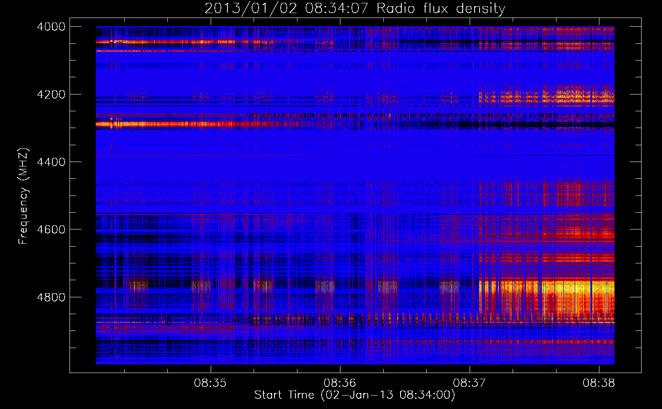Image resolution: width=662 pixels, height=409 pixels.
Task: Click the 4400 frequency tick label
Action: click(x=51, y=162)
